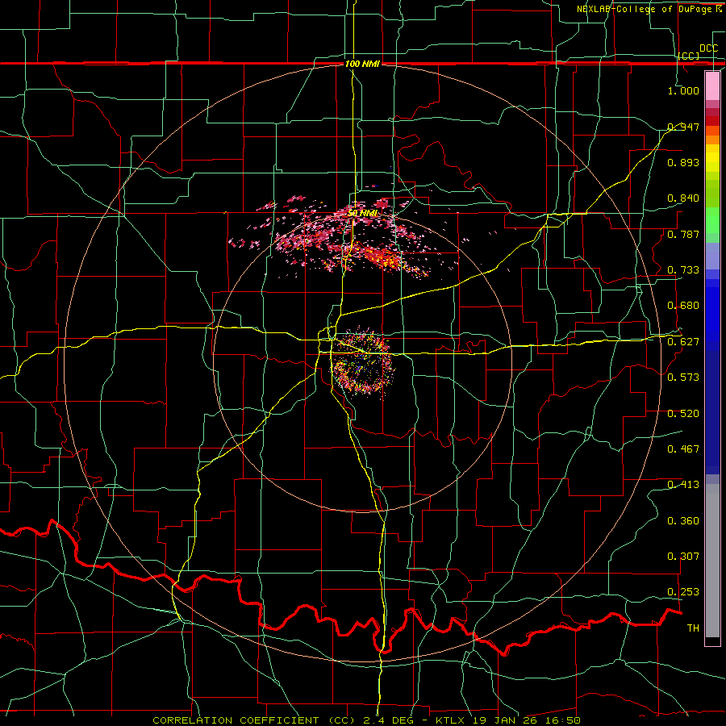Click the 0.840 scale value
The image size is (726, 726).
(x=683, y=198)
